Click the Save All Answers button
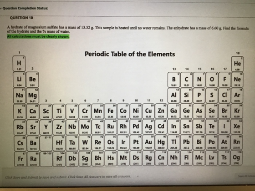The width and height of the screenshot is (255, 191). 246,176
